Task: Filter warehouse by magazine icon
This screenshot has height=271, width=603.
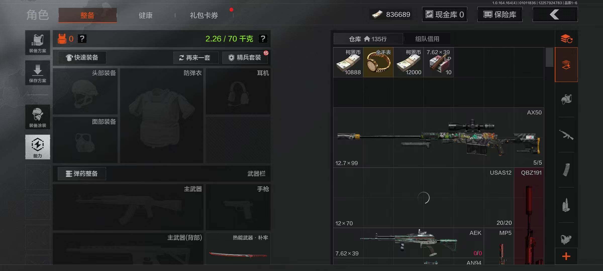Action: coord(566,170)
